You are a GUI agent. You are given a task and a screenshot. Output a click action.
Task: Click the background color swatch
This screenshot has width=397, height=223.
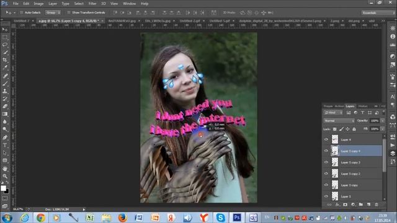tap(7, 191)
